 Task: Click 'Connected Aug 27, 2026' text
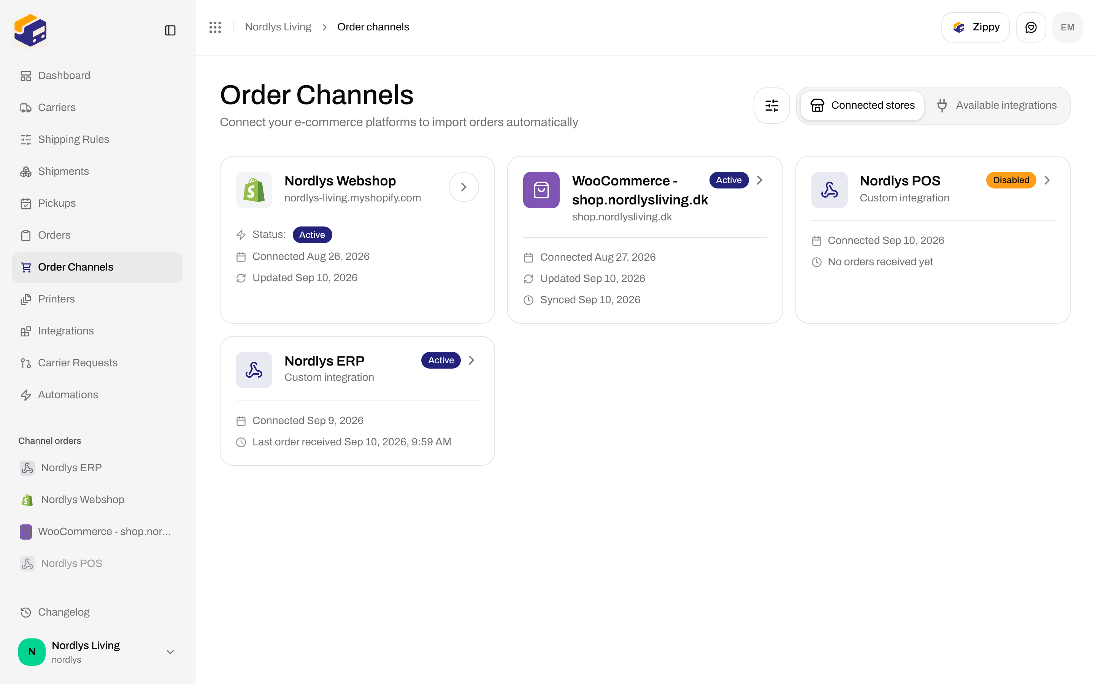598,257
